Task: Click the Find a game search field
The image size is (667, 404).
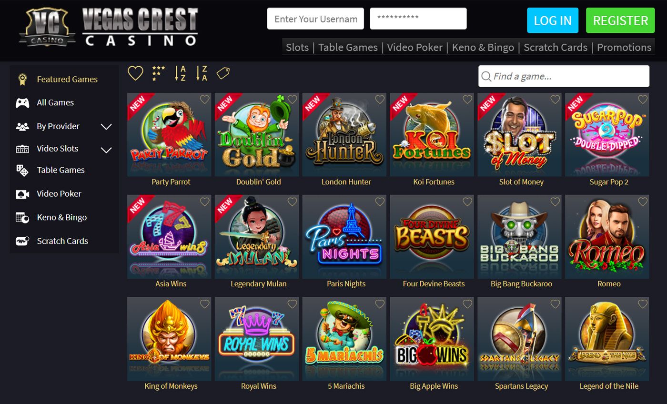Action: 564,76
